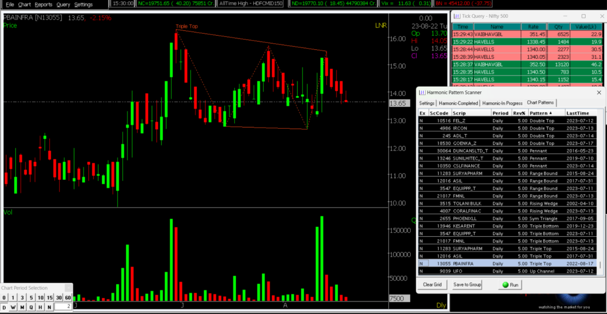
Task: Select the 15 minute period button
Action: click(x=50, y=298)
